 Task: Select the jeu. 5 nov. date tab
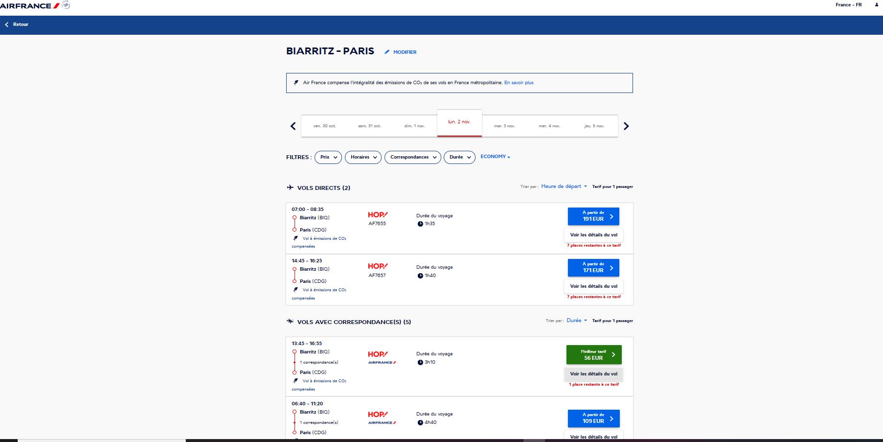(594, 126)
